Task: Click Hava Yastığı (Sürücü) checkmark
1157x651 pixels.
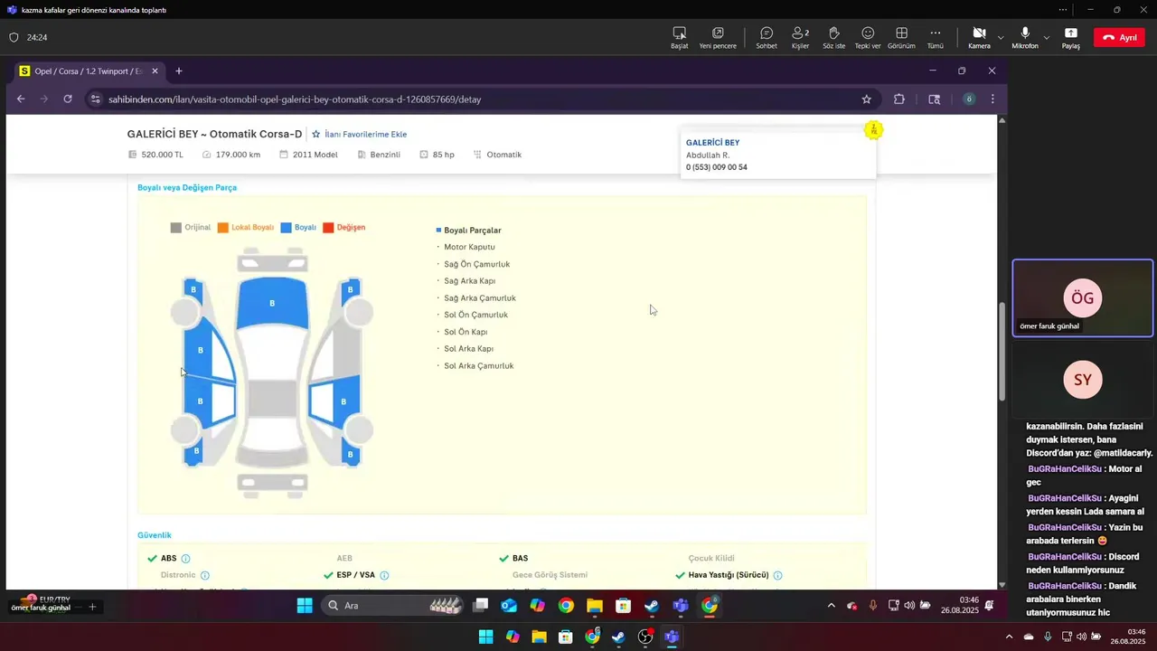Action: 681,575
